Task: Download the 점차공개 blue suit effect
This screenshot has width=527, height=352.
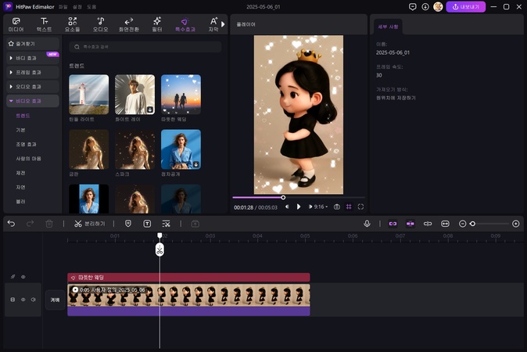Action: (x=196, y=164)
